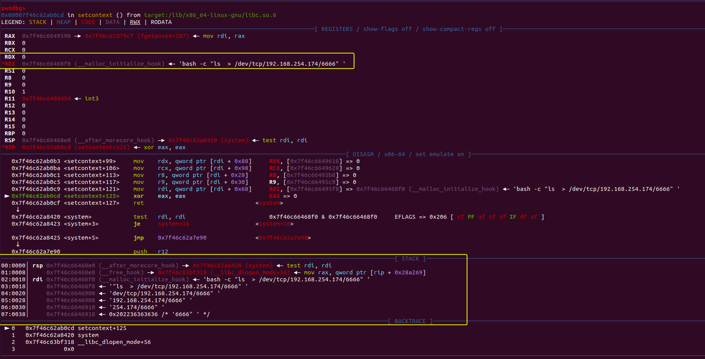Click the RSI register name
This screenshot has width=705, height=359.
[10, 71]
